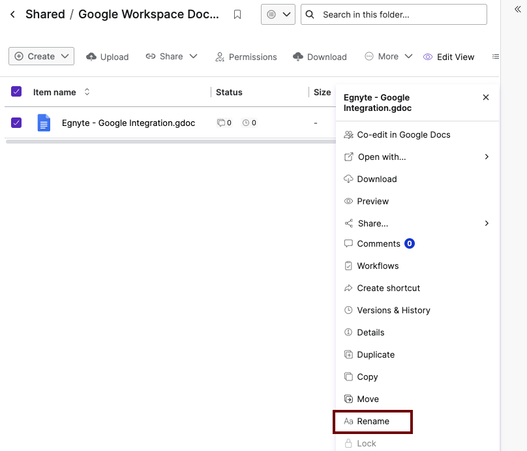
Task: Bookmark this folder with the bookmark icon
Action: tap(237, 14)
